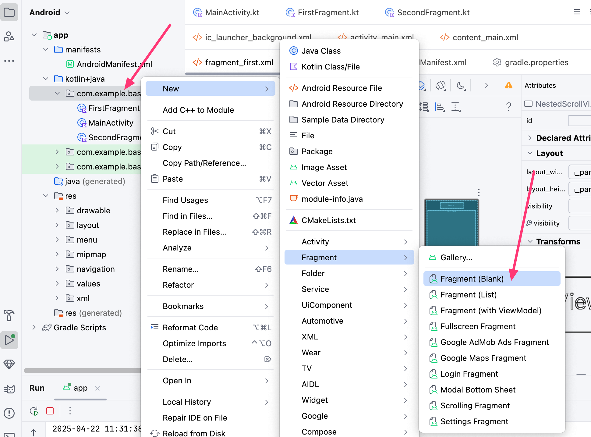Screen dimensions: 591x437
Task: Open the Build Variants hammer icon
Action: tap(9, 315)
